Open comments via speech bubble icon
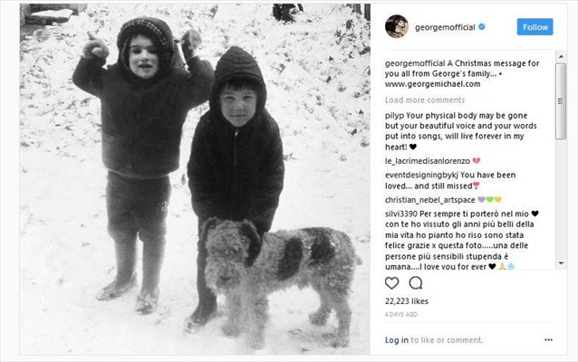Screen dimensions: 578x362 tap(416, 283)
